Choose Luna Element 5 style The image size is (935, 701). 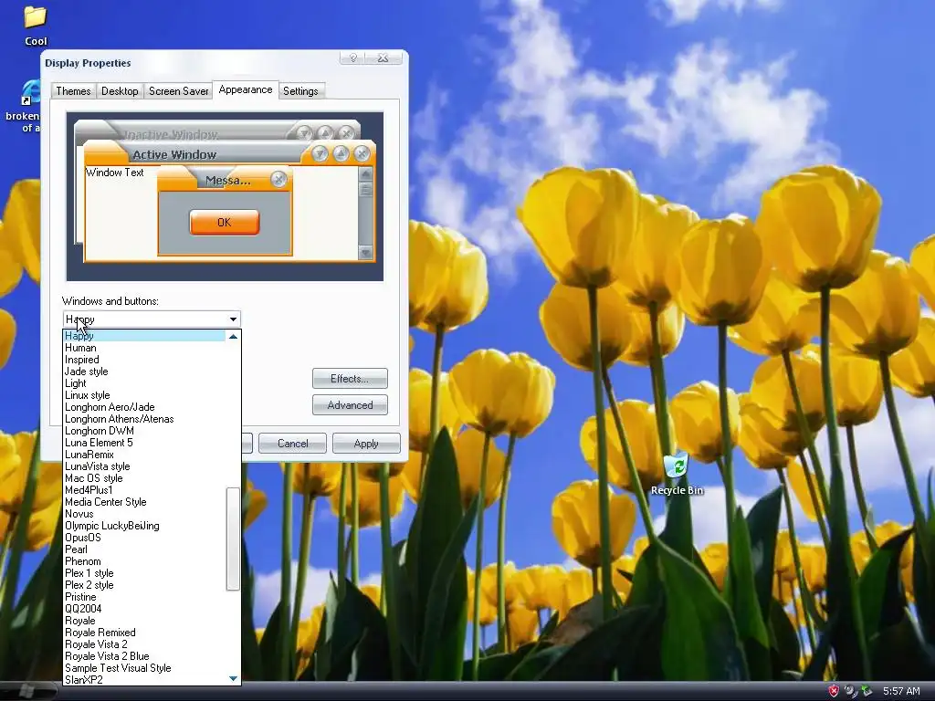[144, 443]
